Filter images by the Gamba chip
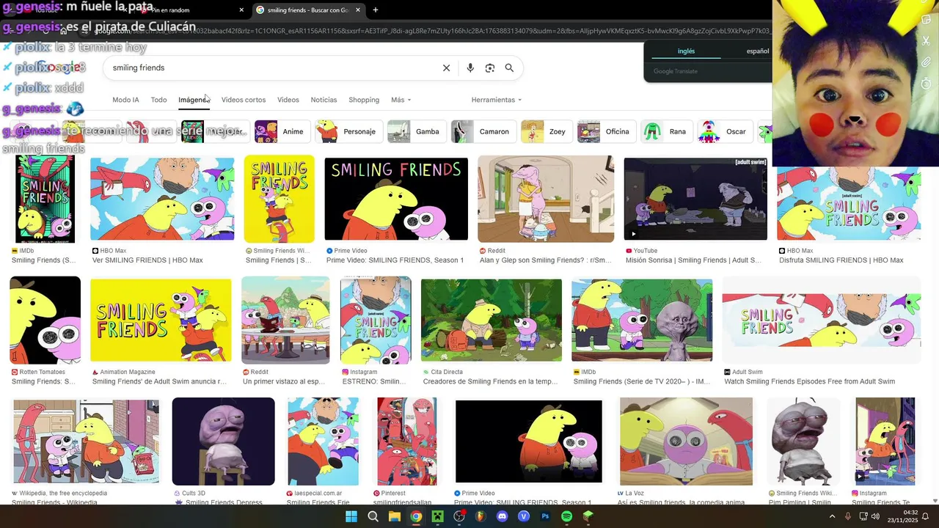The image size is (939, 528). [x=417, y=132]
